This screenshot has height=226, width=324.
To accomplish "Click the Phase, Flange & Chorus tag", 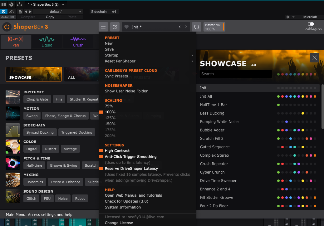I will click(x=65, y=116).
